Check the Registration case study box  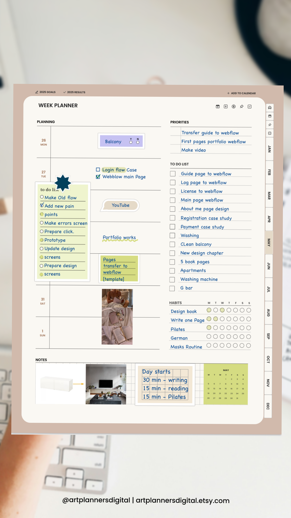(173, 218)
